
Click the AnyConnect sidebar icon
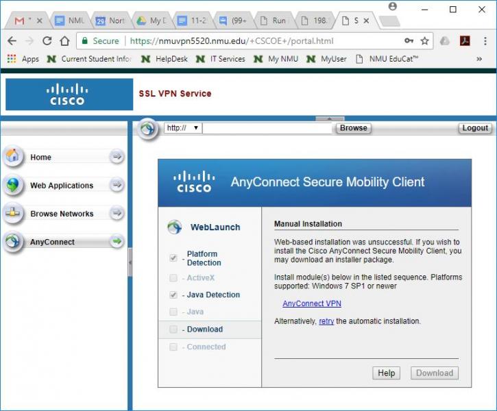click(x=13, y=241)
